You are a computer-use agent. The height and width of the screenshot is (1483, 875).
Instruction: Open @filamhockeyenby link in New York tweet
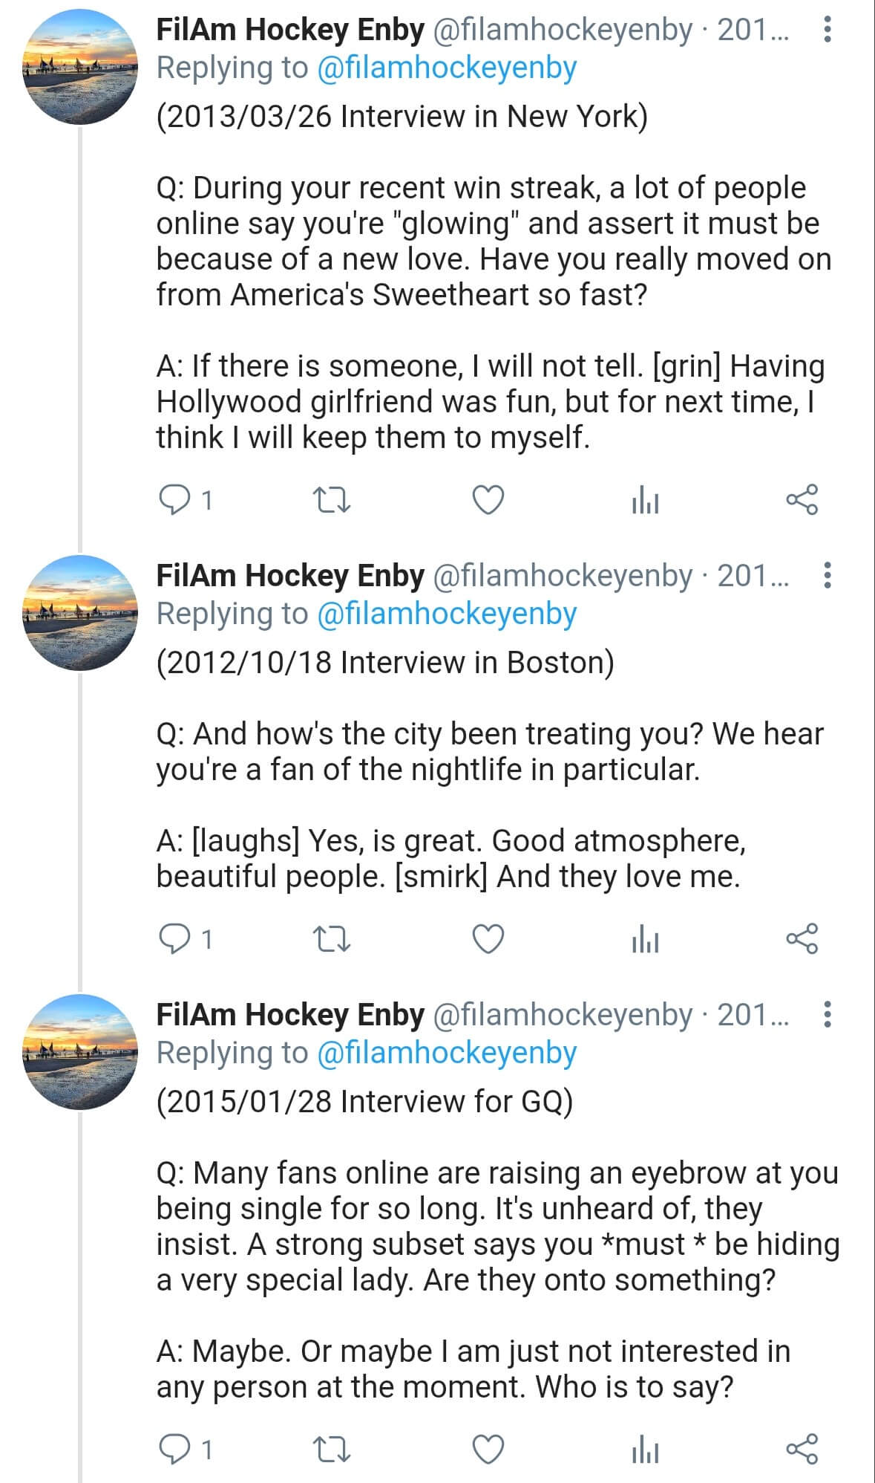coord(447,68)
